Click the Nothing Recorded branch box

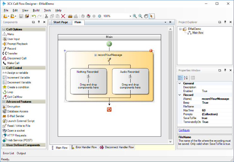(89, 81)
